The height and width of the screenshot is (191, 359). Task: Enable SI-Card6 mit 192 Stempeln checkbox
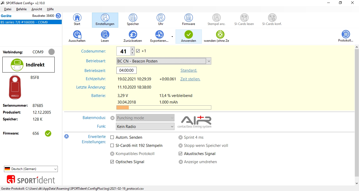pyautogui.click(x=112, y=146)
